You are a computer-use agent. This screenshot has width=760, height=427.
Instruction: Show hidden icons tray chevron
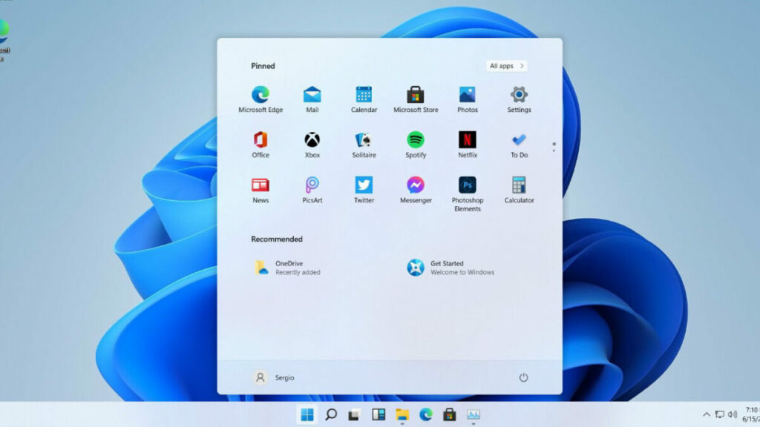[706, 414]
